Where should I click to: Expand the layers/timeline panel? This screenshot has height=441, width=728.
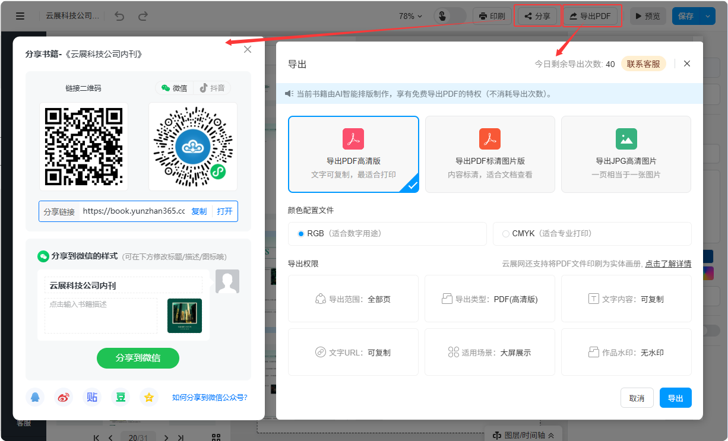click(x=523, y=435)
